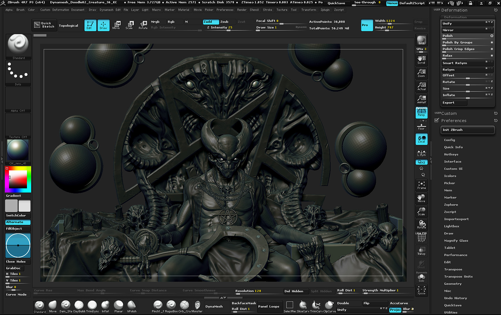
Task: Open Quick Sketch
Action: (44, 25)
